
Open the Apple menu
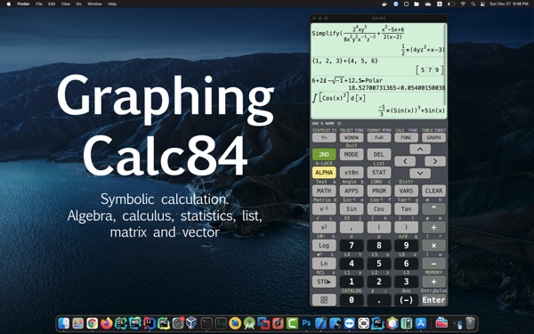(9, 4)
